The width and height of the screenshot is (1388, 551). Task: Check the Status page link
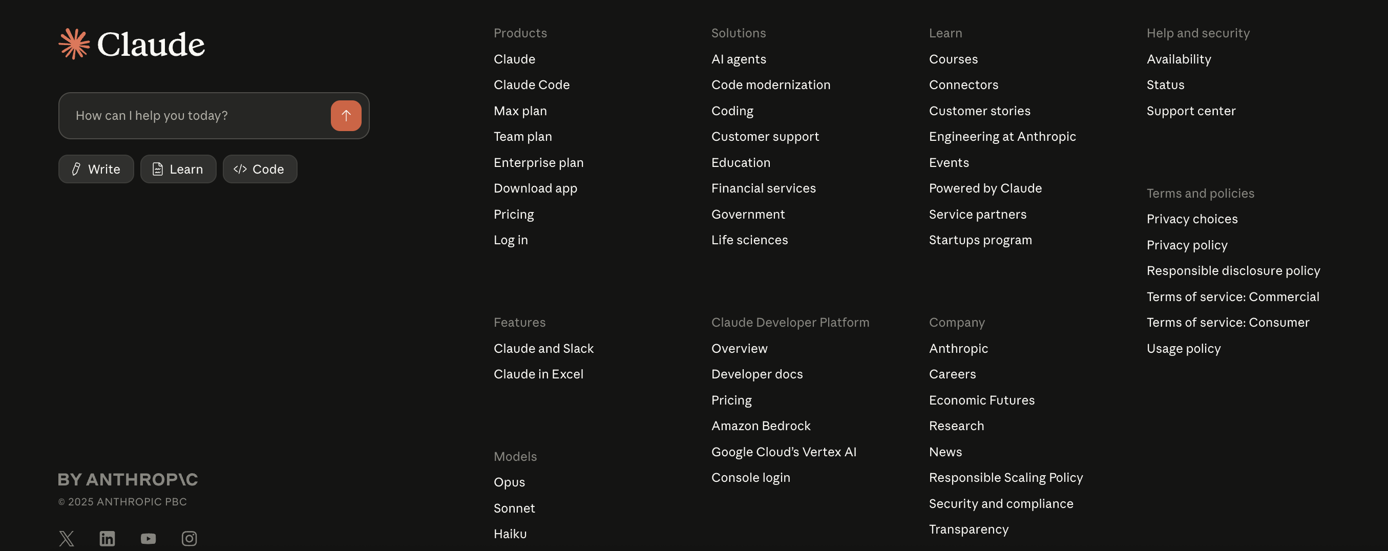1165,84
